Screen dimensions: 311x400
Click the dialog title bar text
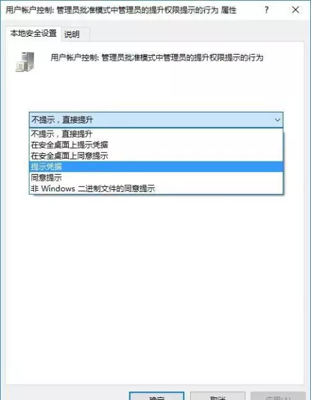click(121, 10)
